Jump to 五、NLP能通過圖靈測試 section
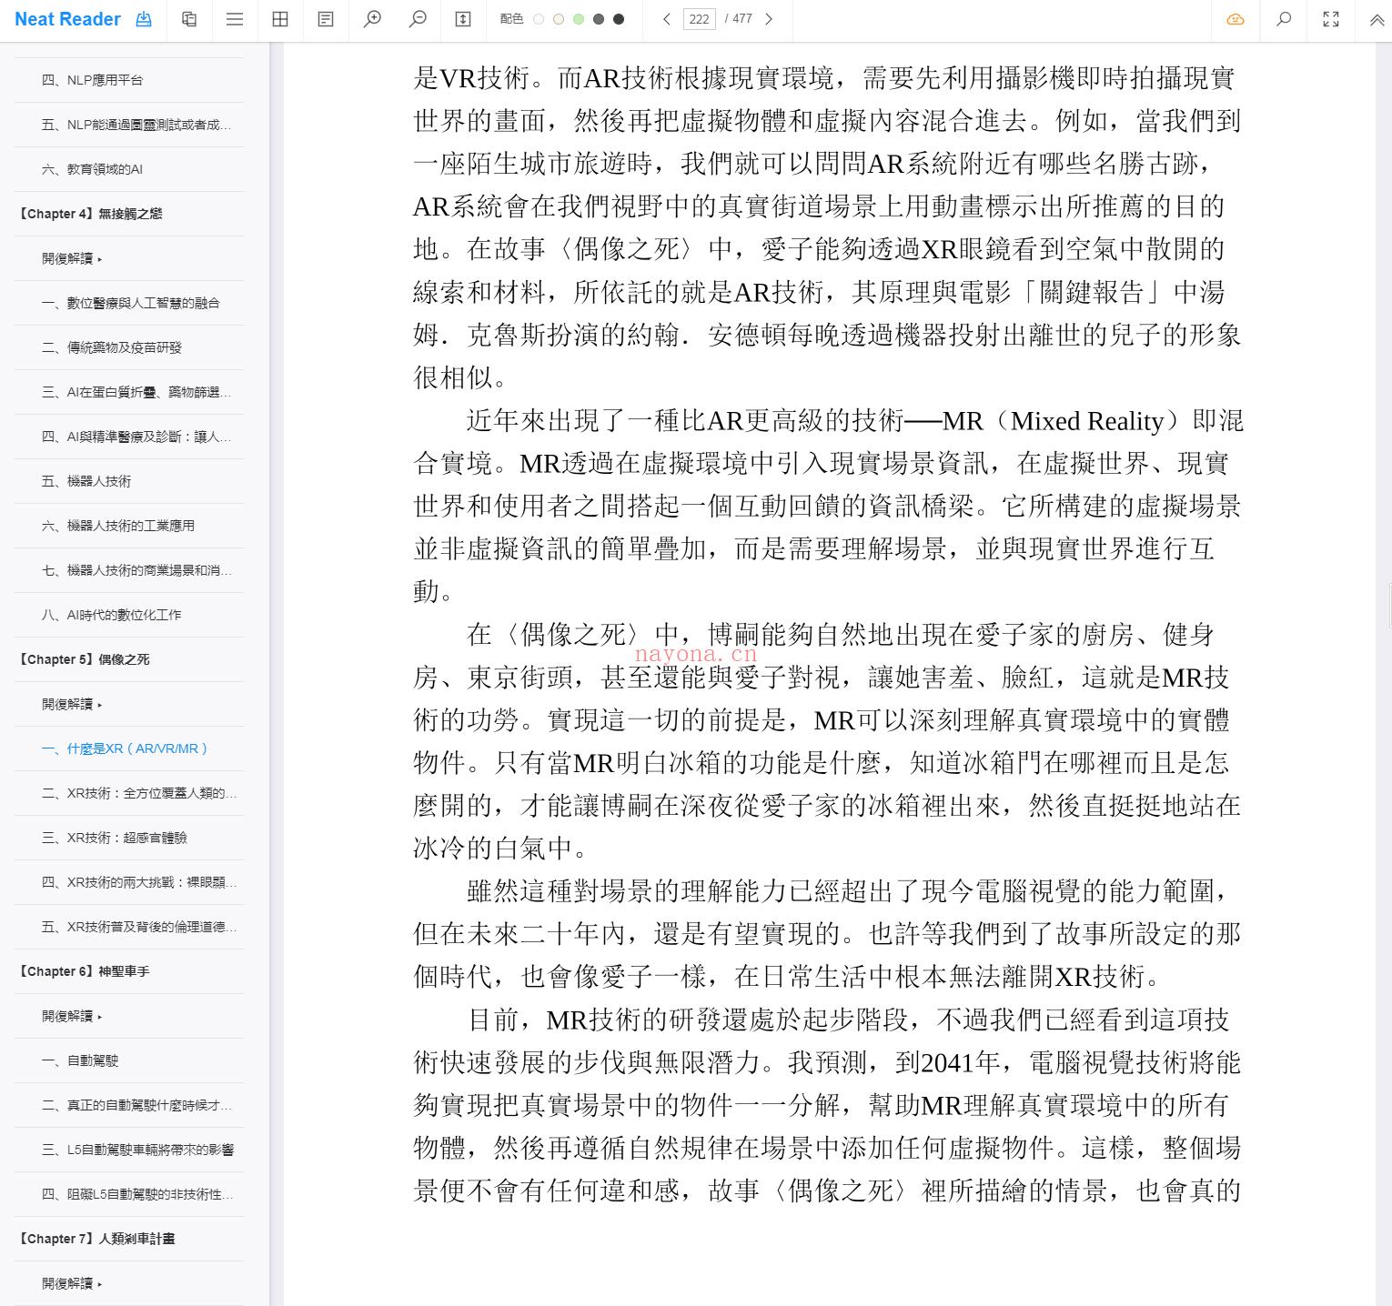The height and width of the screenshot is (1306, 1392). [x=136, y=125]
